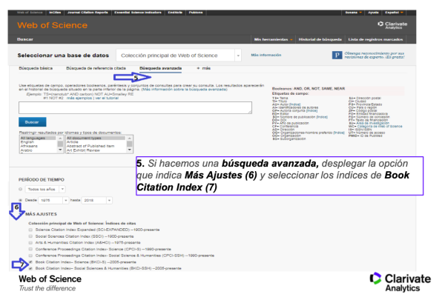The width and height of the screenshot is (445, 297).
Task: Click up arrow of languages list scrollbar
Action: coord(60,138)
